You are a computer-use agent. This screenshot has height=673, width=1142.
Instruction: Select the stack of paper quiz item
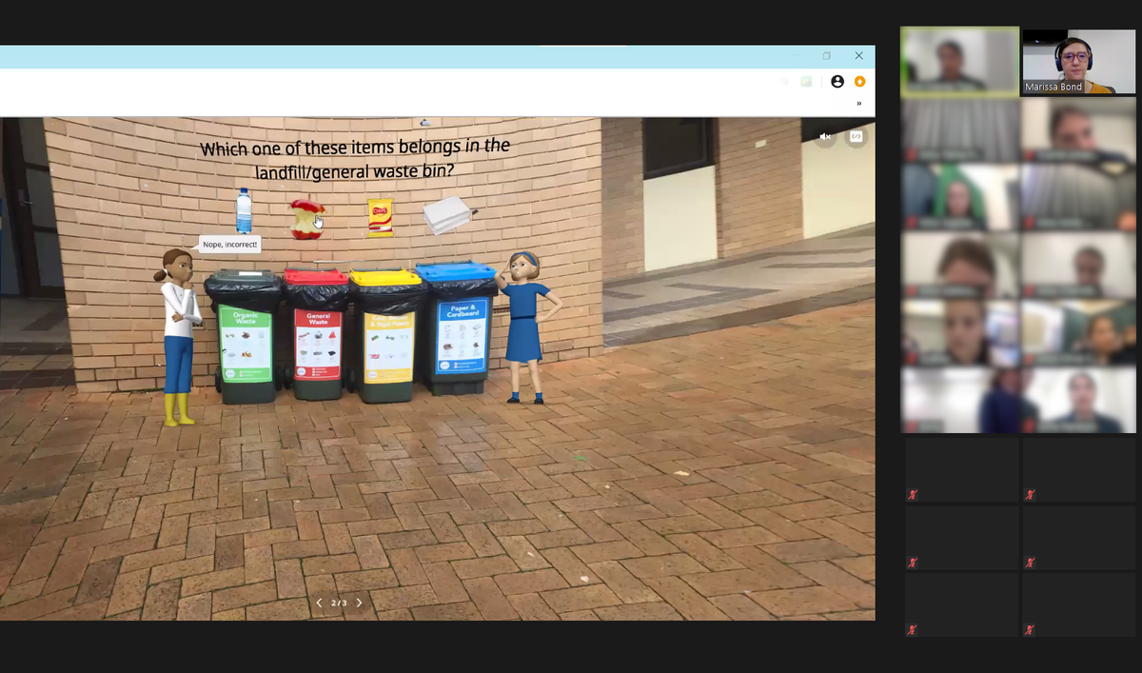click(444, 214)
